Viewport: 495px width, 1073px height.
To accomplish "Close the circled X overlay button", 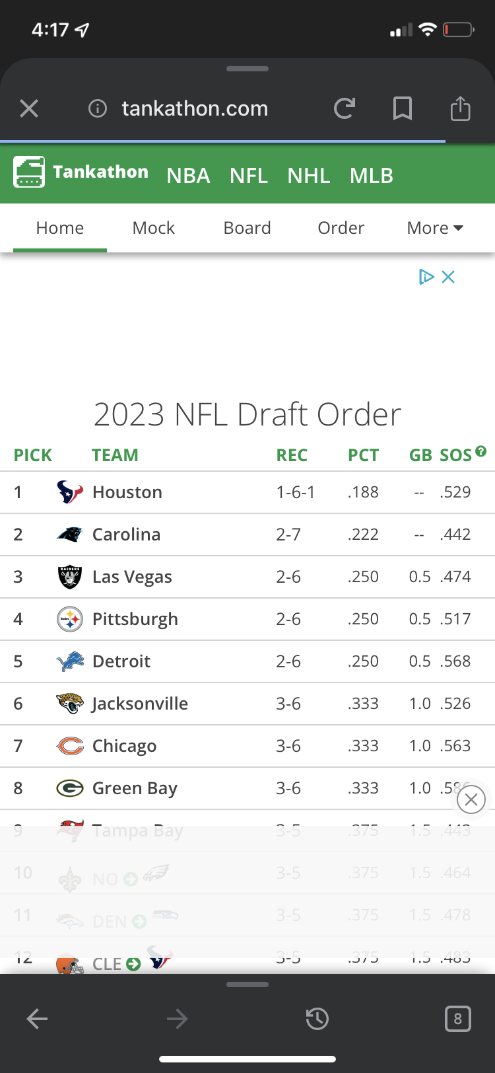I will [x=471, y=800].
